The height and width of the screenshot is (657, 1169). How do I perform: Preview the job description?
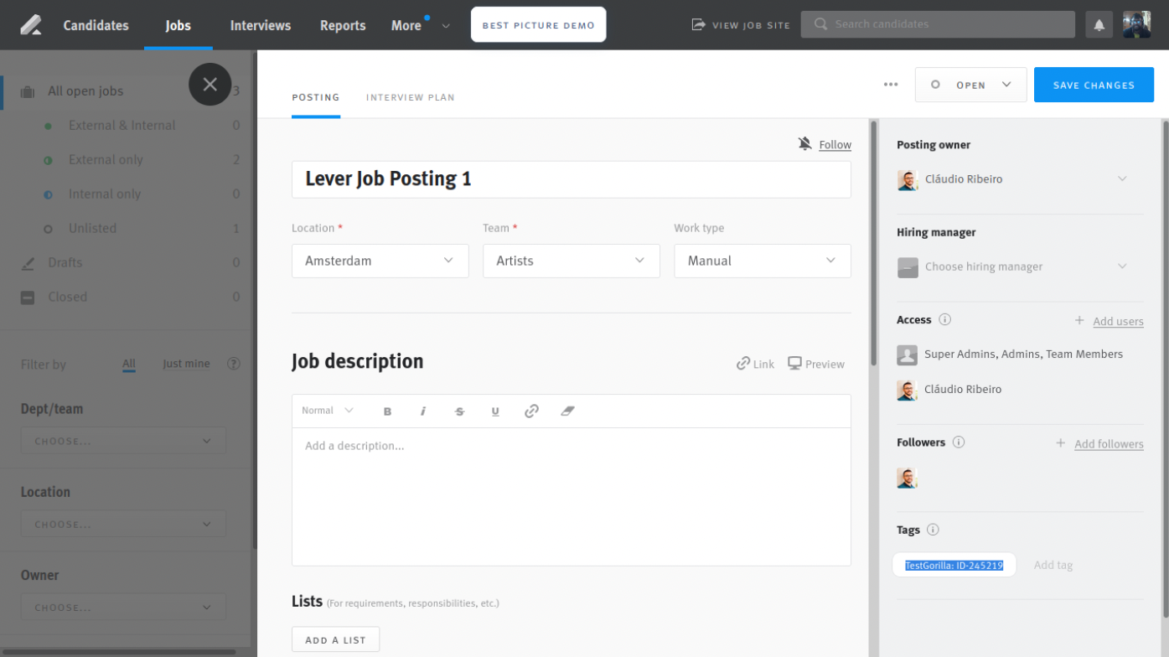click(815, 364)
